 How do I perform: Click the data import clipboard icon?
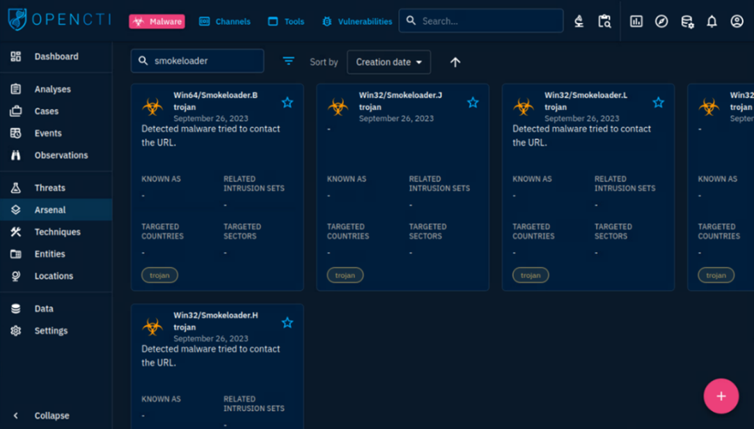point(604,22)
